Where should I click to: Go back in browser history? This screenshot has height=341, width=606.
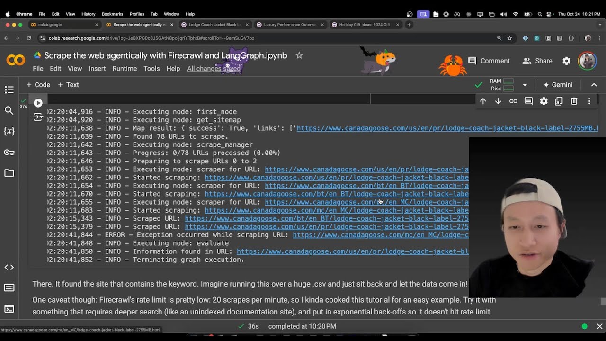pos(6,38)
